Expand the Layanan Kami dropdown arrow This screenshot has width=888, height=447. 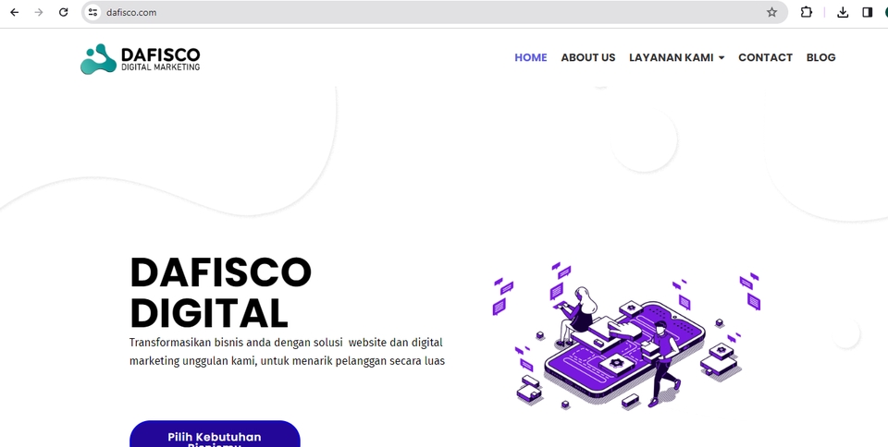coord(721,57)
